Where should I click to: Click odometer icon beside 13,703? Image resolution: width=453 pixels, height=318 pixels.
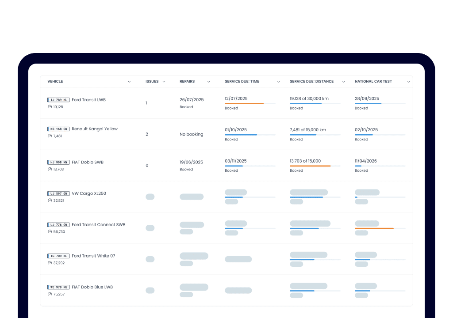pos(50,170)
